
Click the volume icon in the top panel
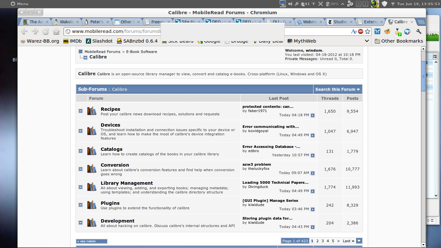(x=290, y=4)
